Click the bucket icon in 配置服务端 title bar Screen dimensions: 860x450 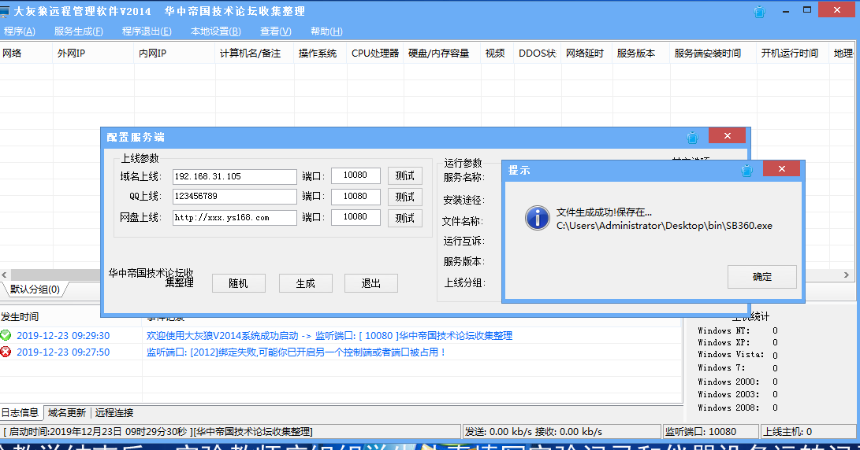point(693,138)
